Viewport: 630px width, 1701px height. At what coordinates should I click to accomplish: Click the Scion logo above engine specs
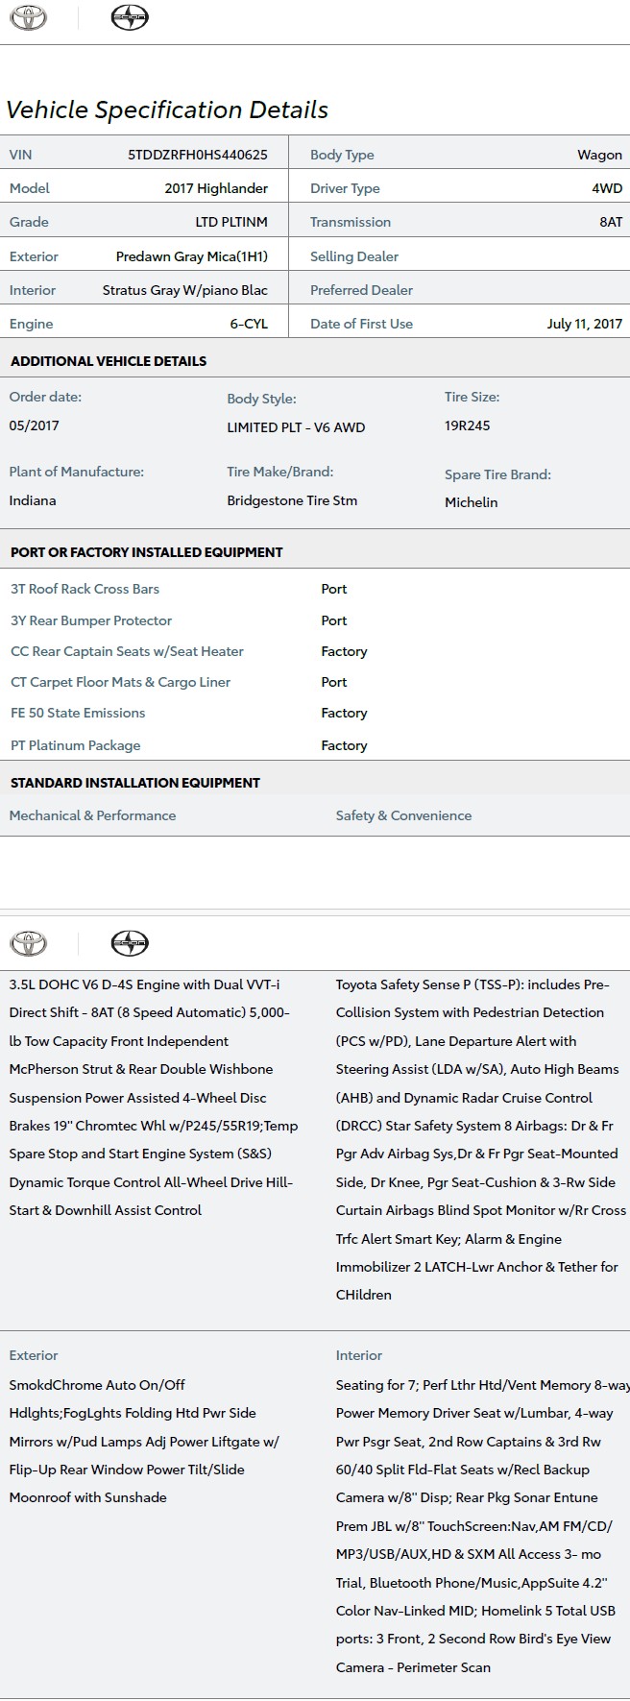tap(130, 942)
